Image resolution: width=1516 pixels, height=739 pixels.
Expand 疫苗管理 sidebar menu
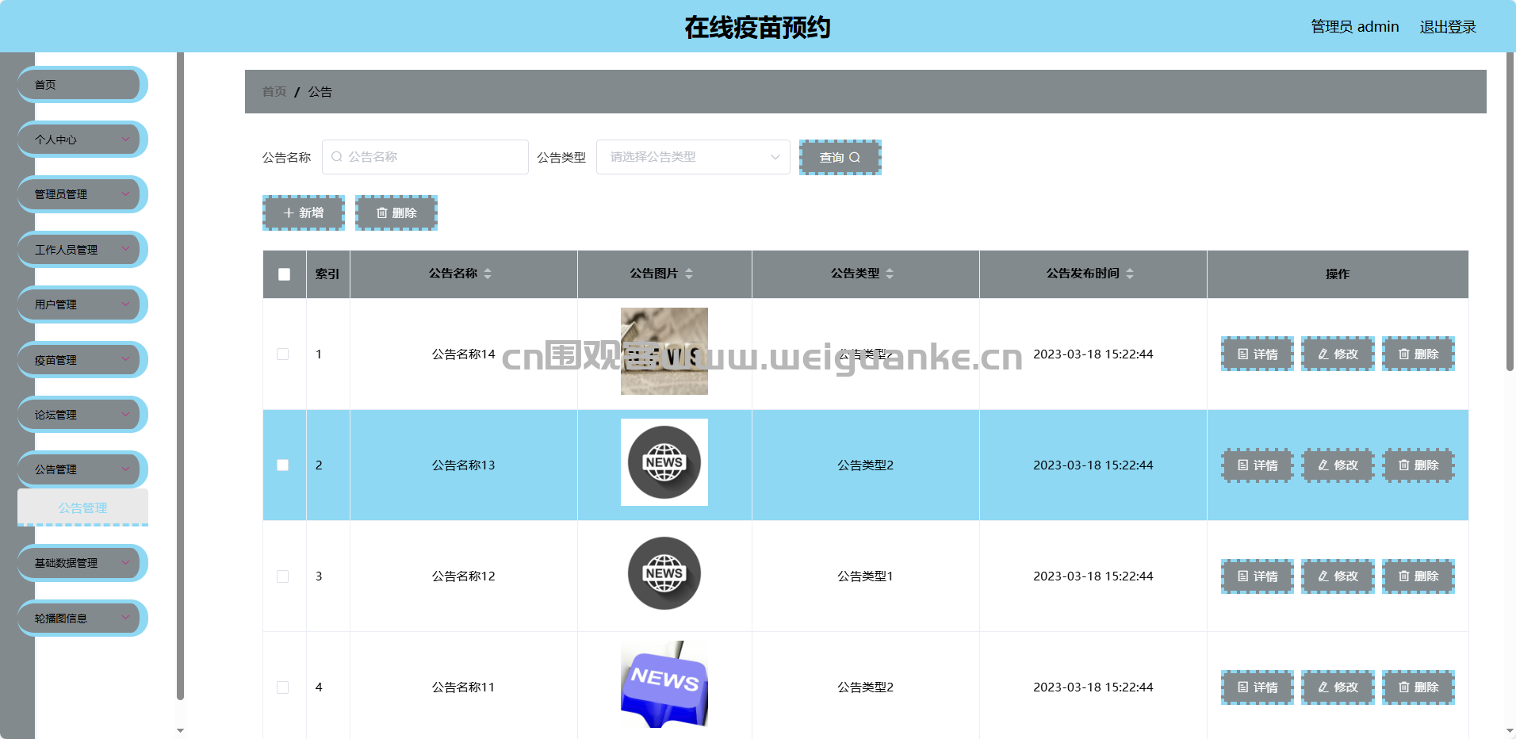pos(82,360)
